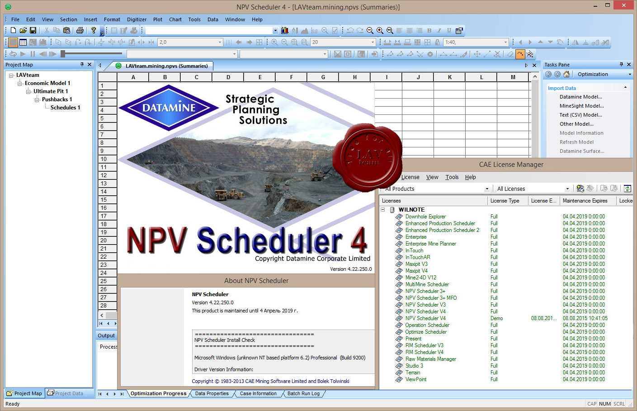Switch to the Case Information tab
The image size is (637, 411).
point(258,393)
